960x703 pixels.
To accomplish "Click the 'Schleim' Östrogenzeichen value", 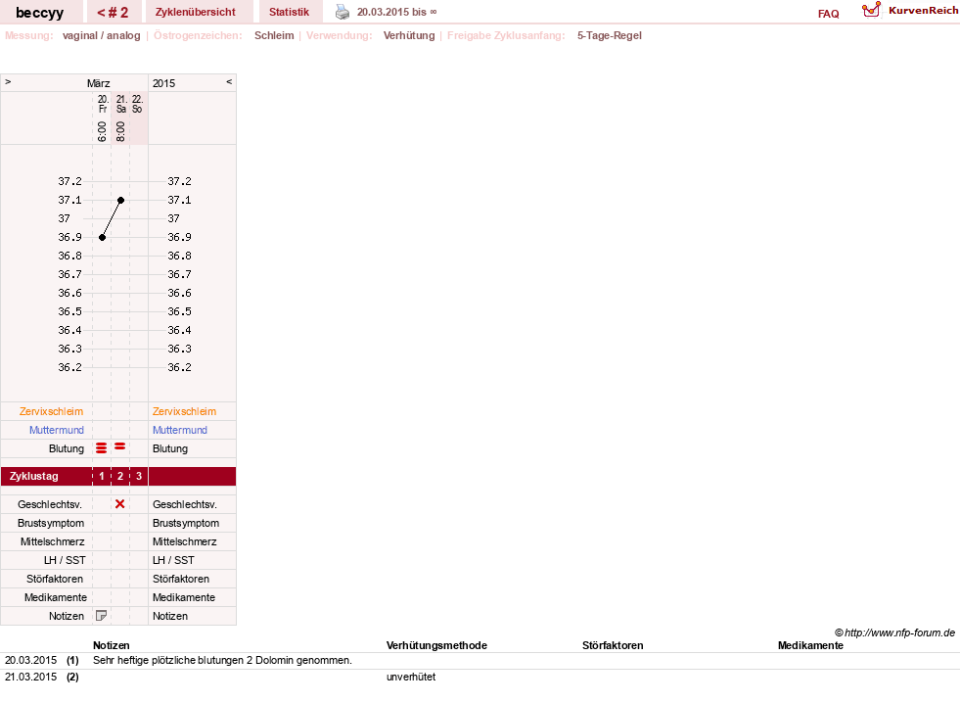I will [274, 35].
